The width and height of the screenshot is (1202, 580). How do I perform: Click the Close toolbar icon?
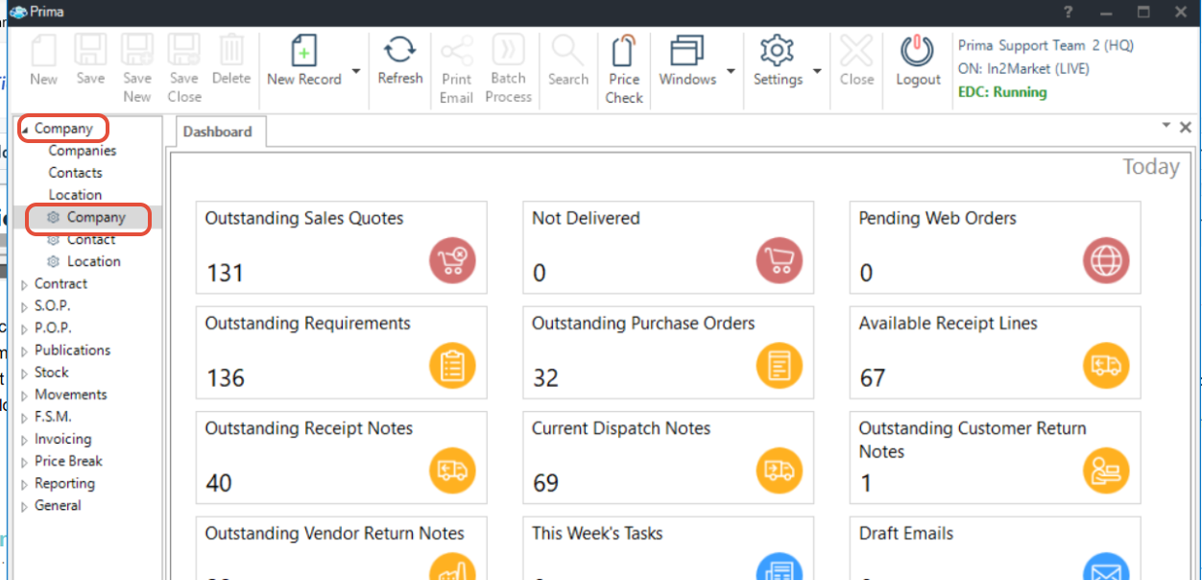click(856, 50)
